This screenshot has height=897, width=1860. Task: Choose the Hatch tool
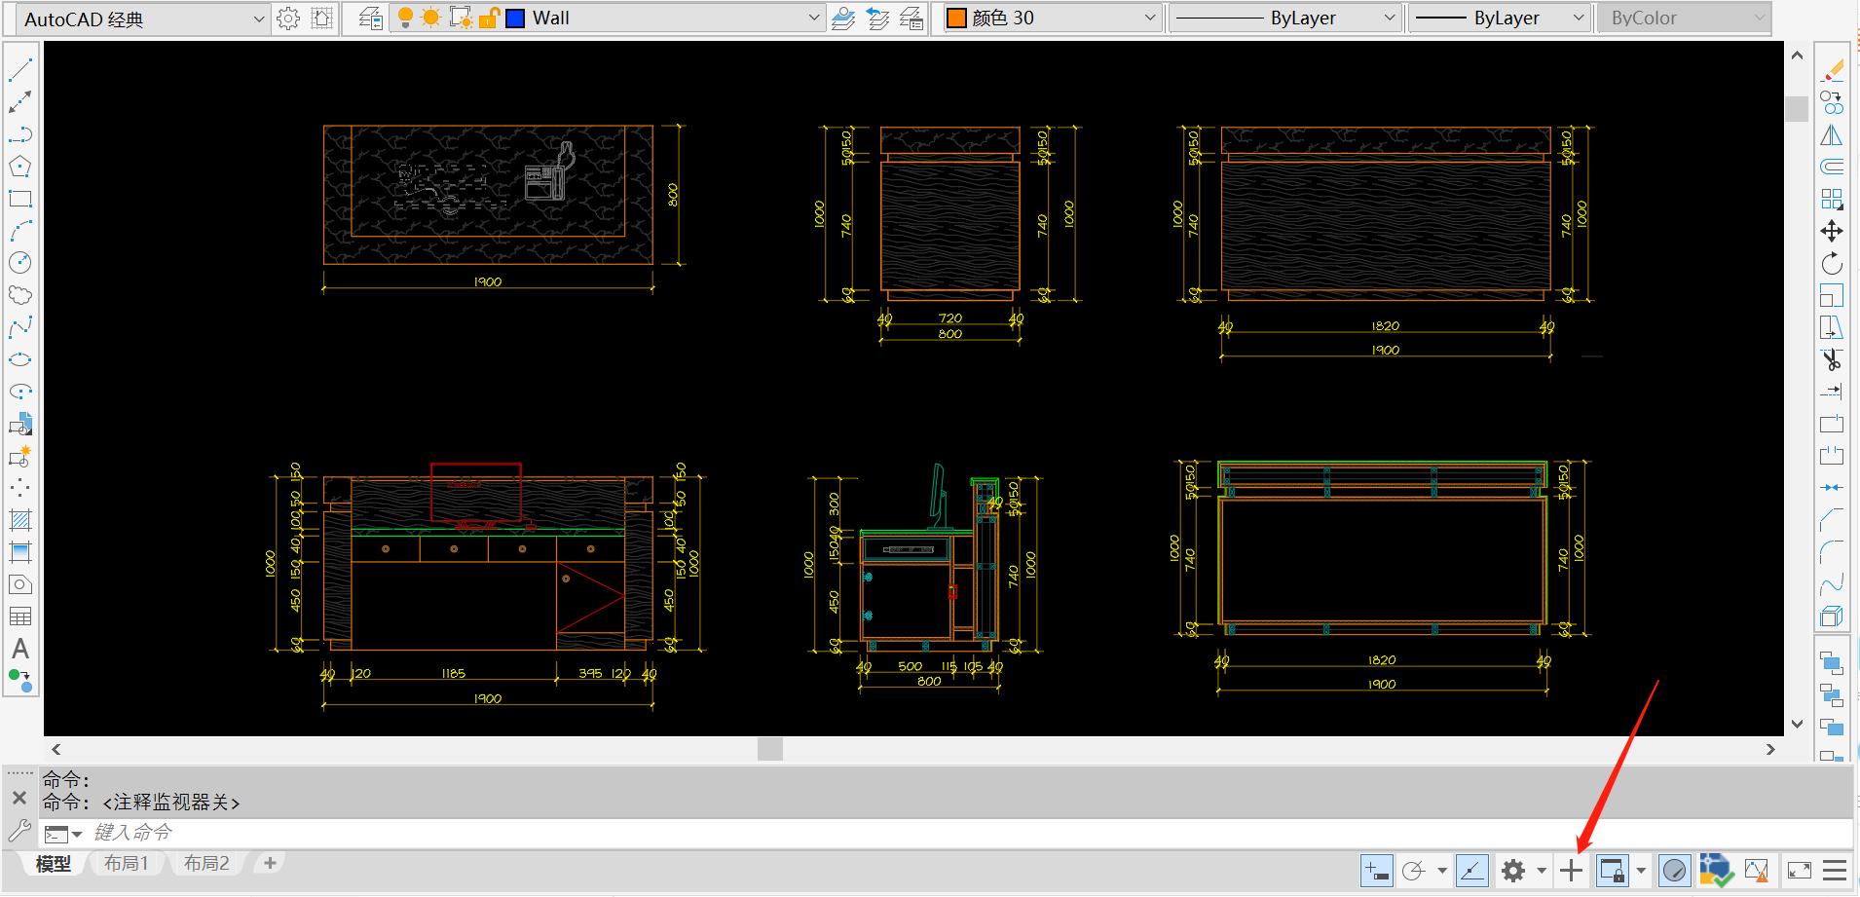pos(20,520)
